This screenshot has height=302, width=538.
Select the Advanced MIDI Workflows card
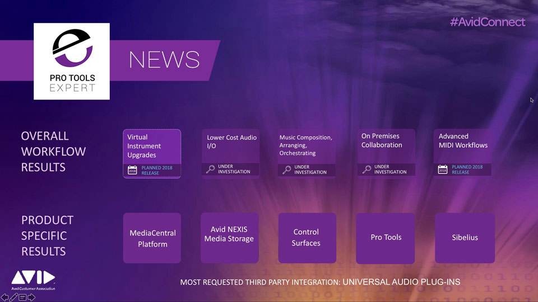tap(462, 153)
